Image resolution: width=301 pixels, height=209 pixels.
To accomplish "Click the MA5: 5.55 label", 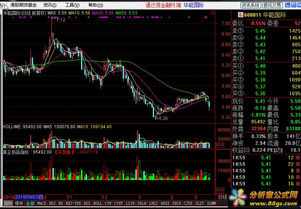I will (x=57, y=13).
